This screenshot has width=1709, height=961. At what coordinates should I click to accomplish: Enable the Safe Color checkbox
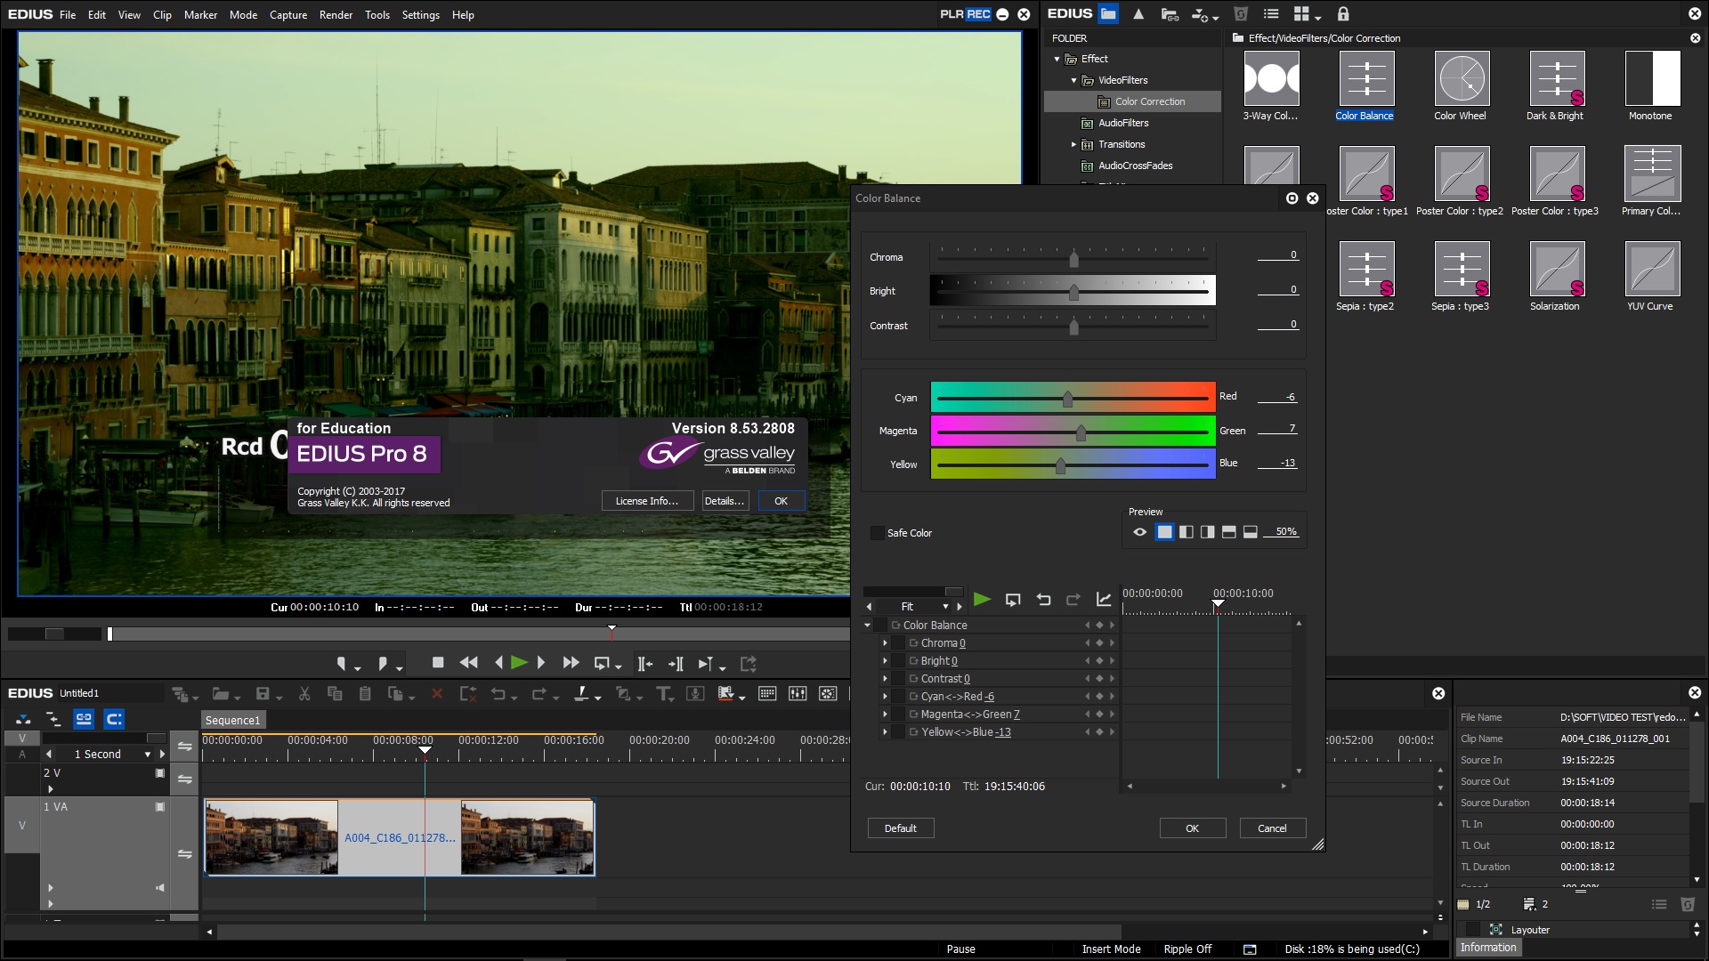coord(877,533)
